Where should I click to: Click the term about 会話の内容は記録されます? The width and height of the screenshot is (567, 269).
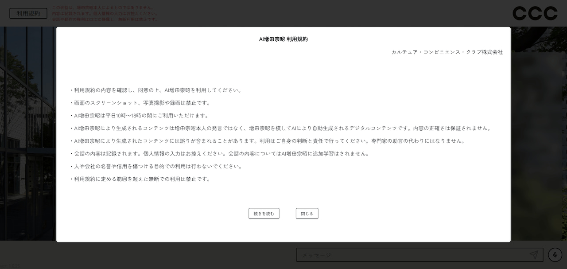(x=220, y=154)
